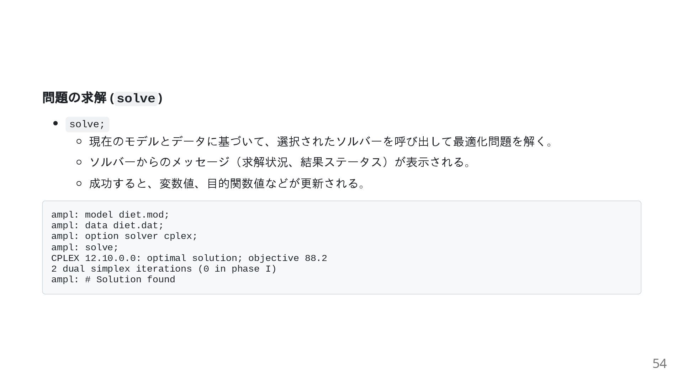Click hollow bullet before 現在のモデル line

pos(79,142)
